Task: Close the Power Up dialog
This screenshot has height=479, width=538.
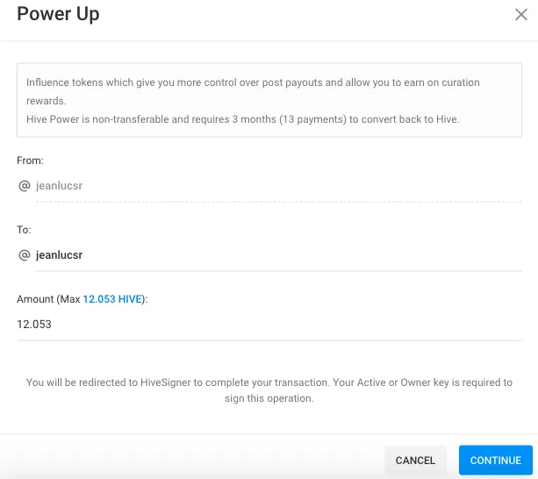Action: (x=520, y=14)
